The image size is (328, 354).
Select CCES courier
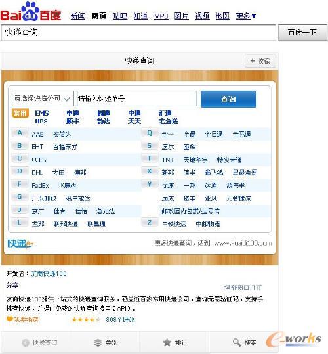click(39, 160)
